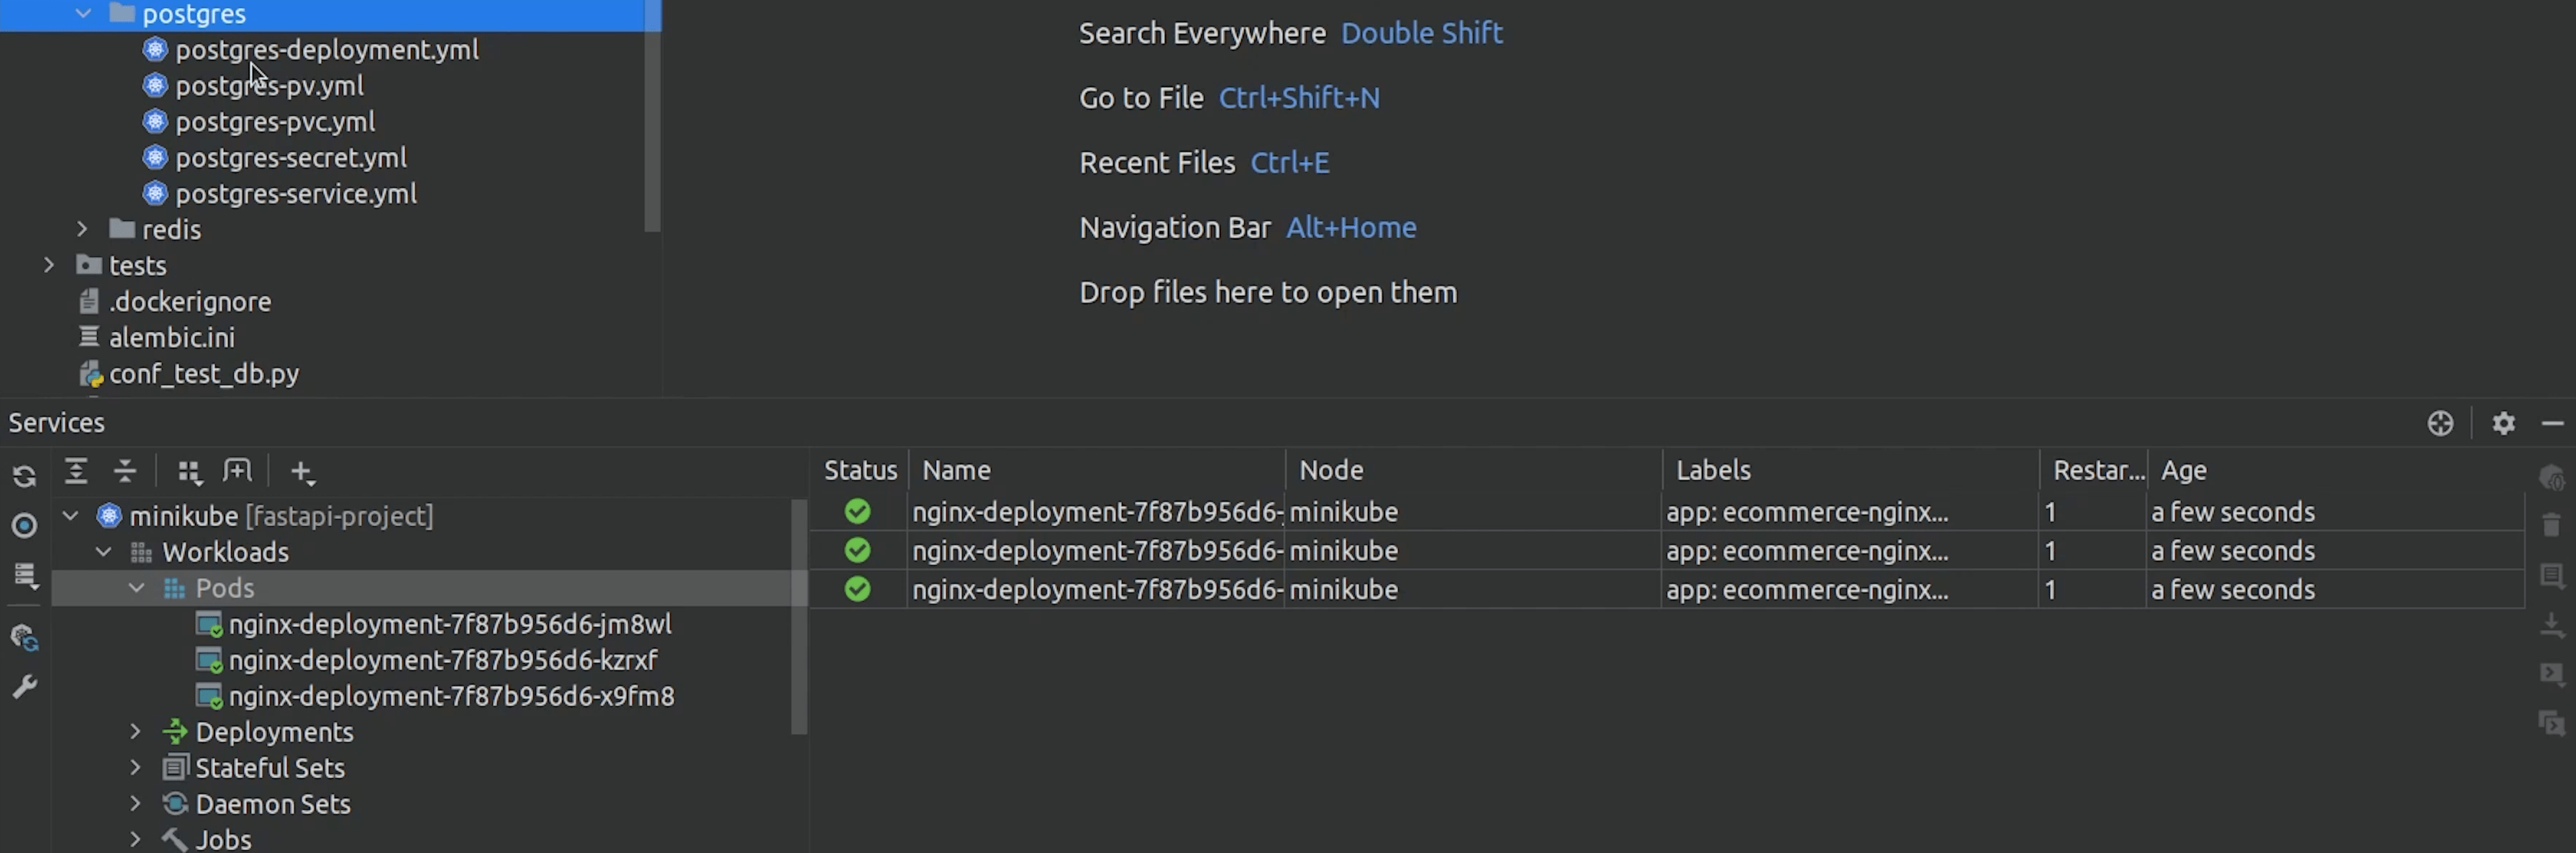
Task: Select pod nginx-deployment-7f87b956d6-kzrxf in tree
Action: tap(442, 660)
